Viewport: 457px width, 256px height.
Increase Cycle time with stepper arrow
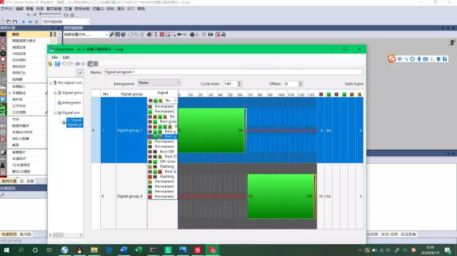239,82
